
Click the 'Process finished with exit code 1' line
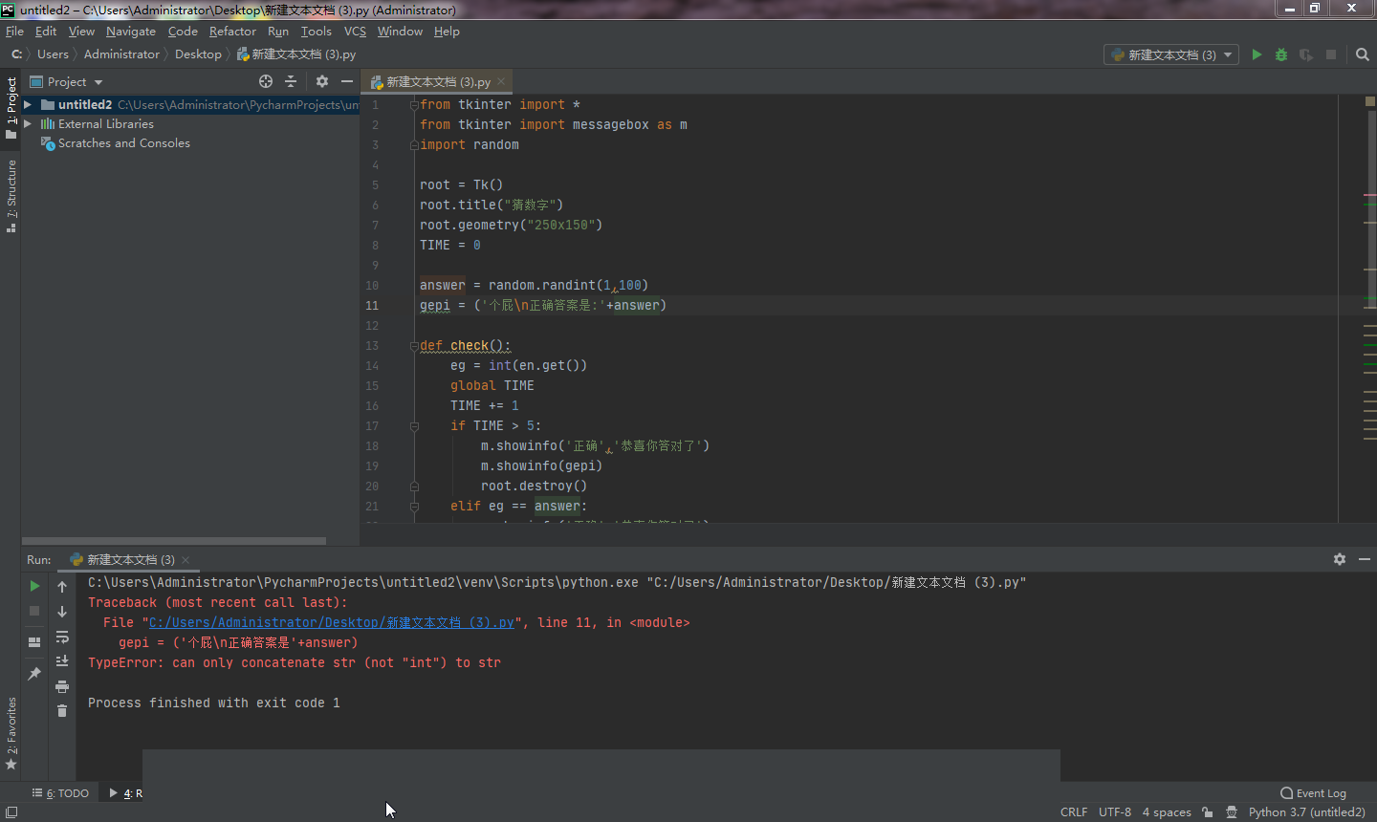click(214, 703)
